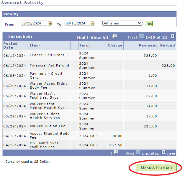Image resolution: width=182 pixels, height=176 pixels.
Task: Click the 06/05/2024 posted date
Action: click(x=15, y=76)
